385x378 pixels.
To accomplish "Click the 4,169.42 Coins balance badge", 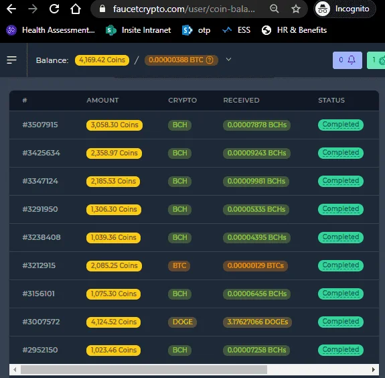I will click(102, 60).
